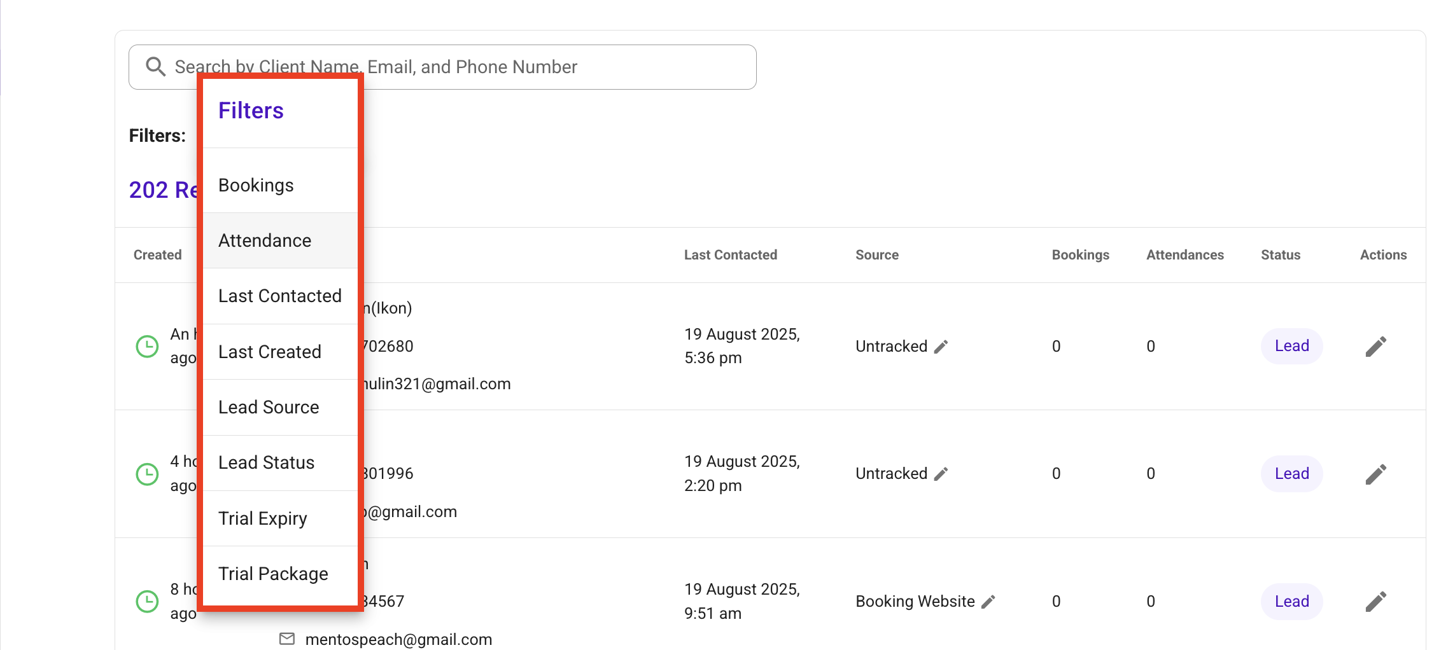Pick Trial Package filter
Viewport: 1441px width, 650px height.
(x=281, y=574)
